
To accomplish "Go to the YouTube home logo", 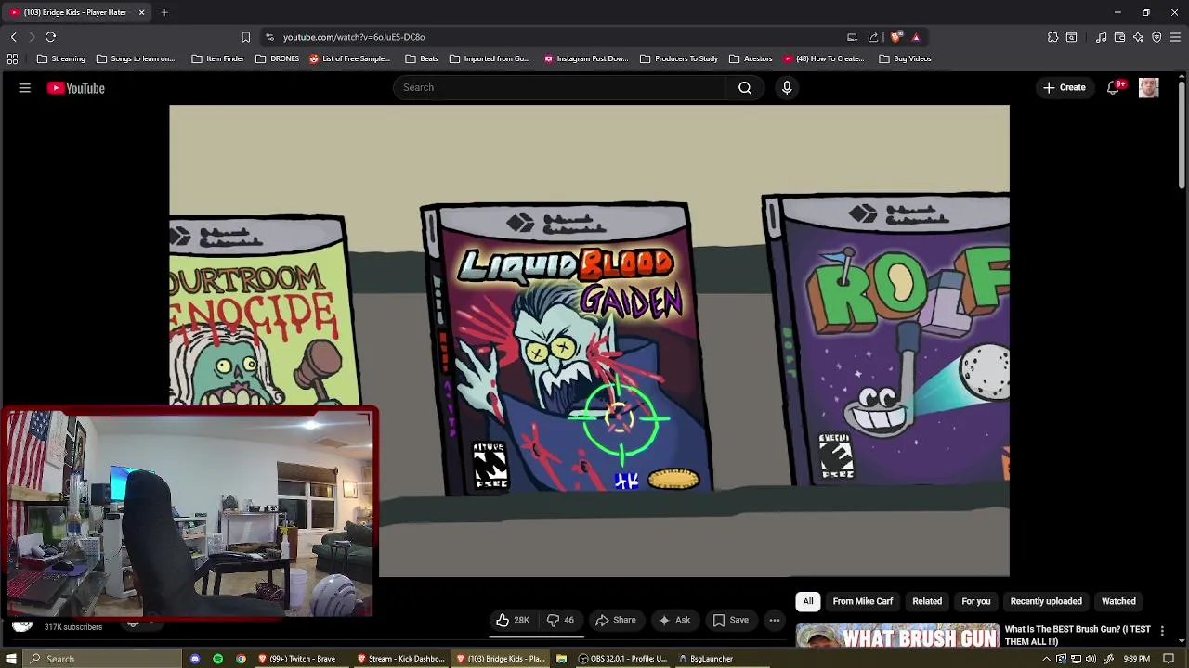I will [76, 88].
